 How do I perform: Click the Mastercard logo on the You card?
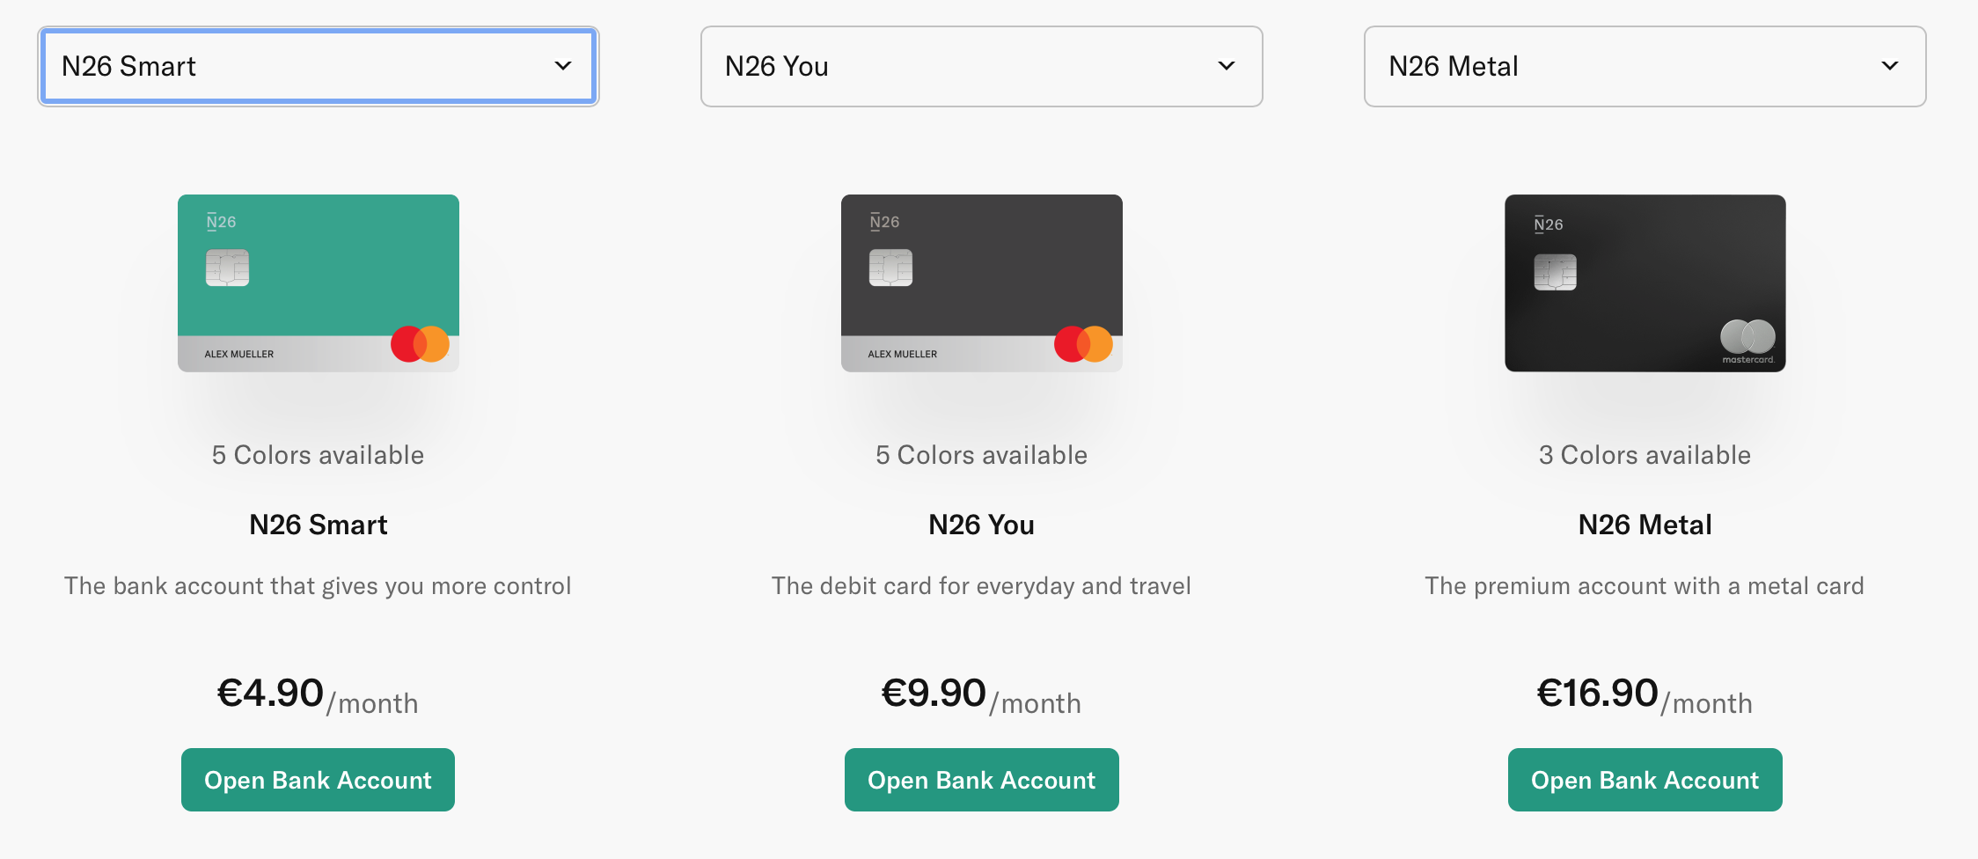(1084, 343)
